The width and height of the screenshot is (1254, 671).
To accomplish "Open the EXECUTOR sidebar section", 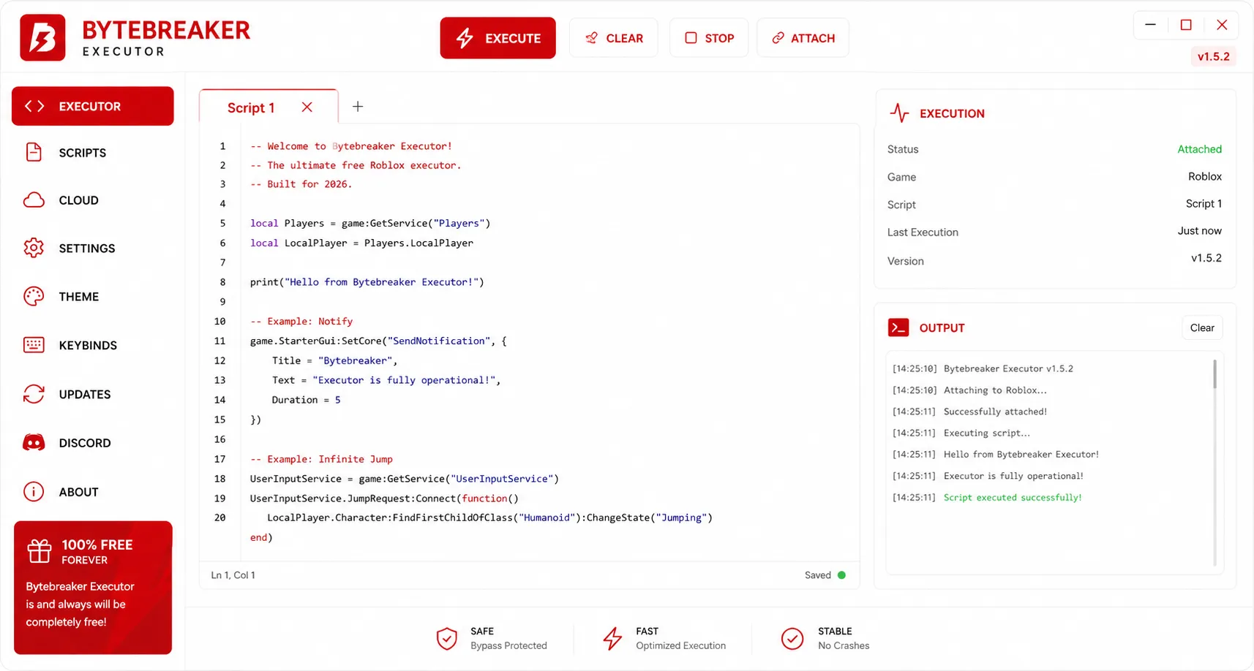I will (x=93, y=106).
